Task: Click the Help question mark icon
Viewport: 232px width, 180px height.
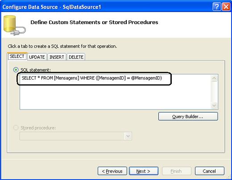Action: point(217,7)
